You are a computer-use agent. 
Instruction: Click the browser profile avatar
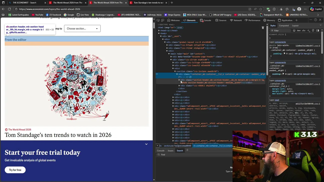(x=299, y=9)
